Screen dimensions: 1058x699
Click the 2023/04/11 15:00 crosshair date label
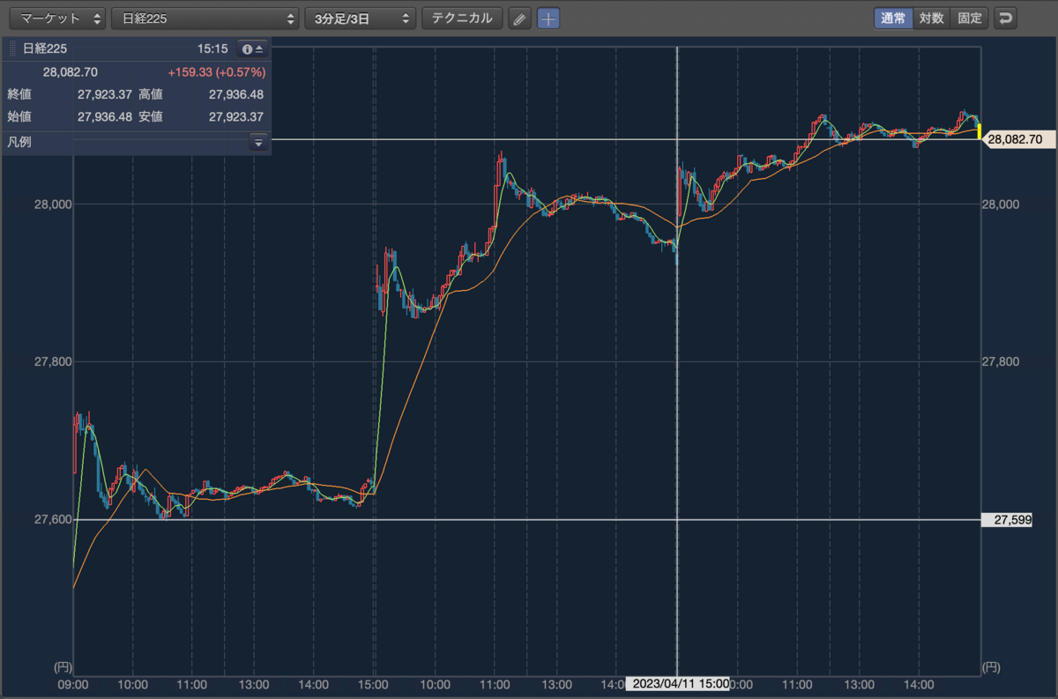[x=677, y=684]
